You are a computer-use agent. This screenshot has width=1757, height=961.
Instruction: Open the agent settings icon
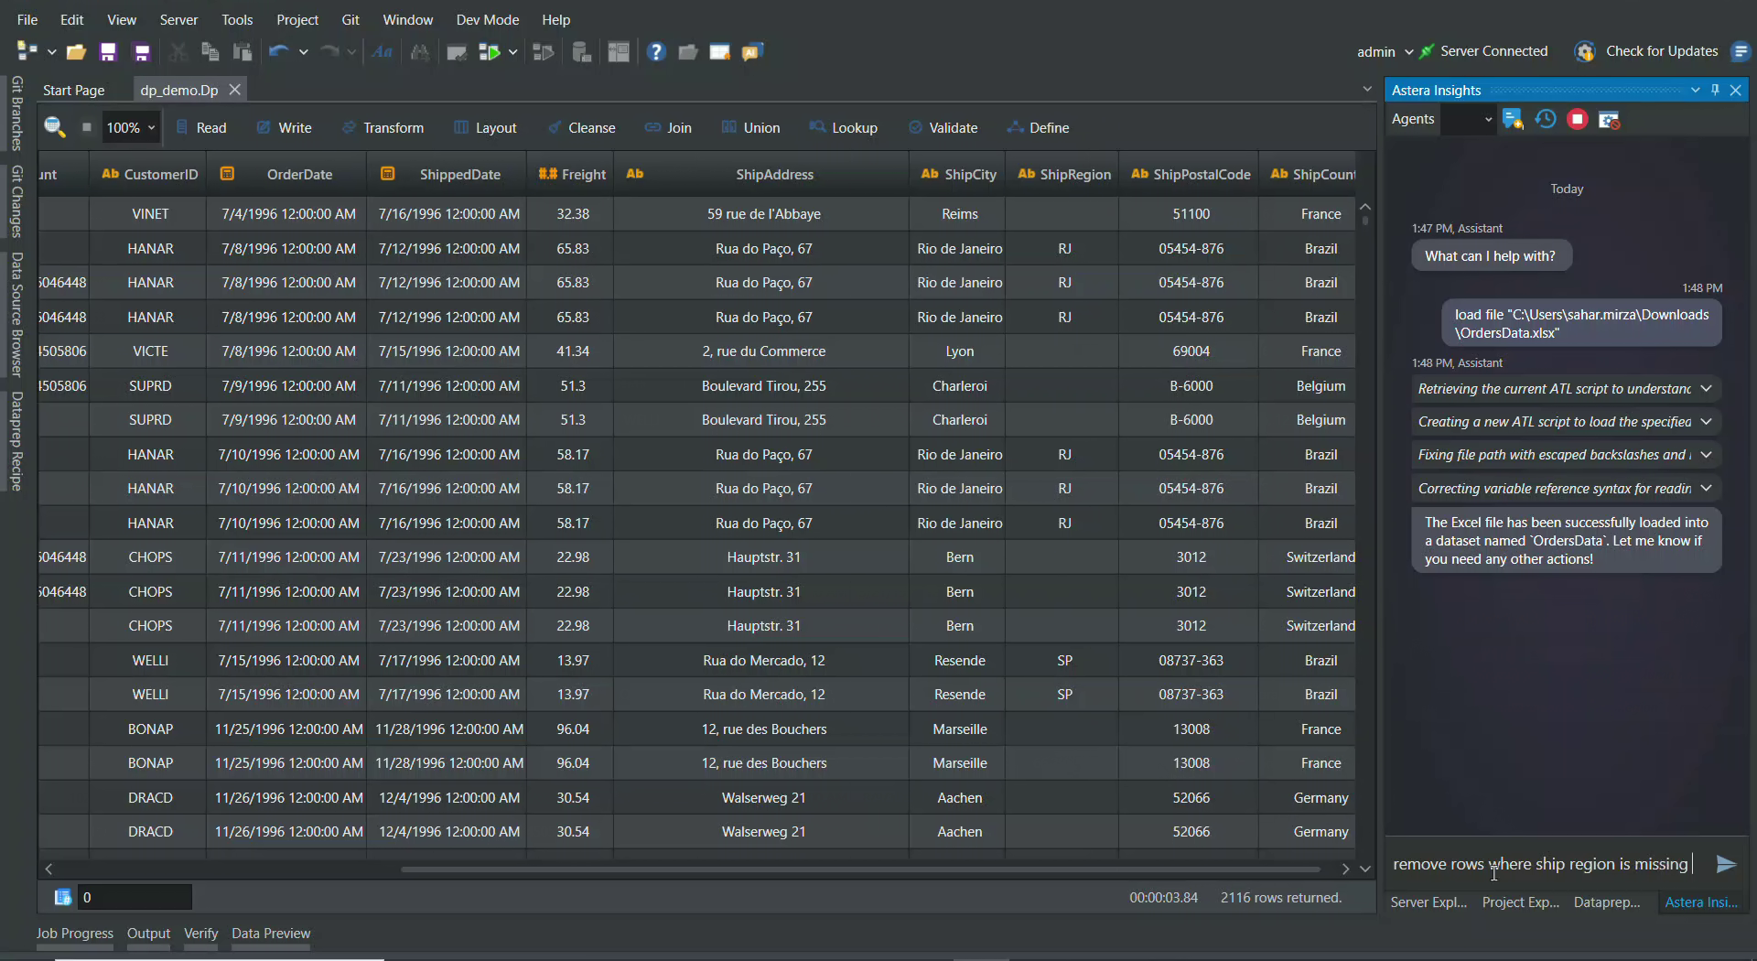click(1608, 119)
